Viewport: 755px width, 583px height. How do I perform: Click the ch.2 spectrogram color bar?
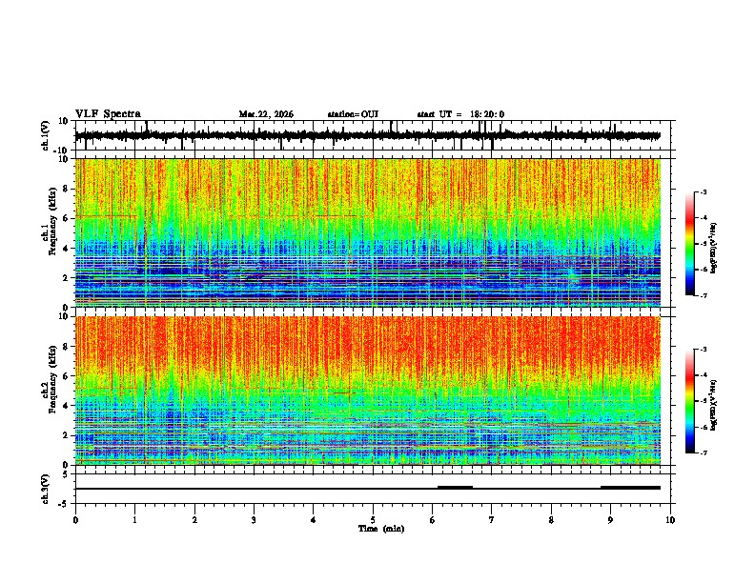click(x=689, y=401)
